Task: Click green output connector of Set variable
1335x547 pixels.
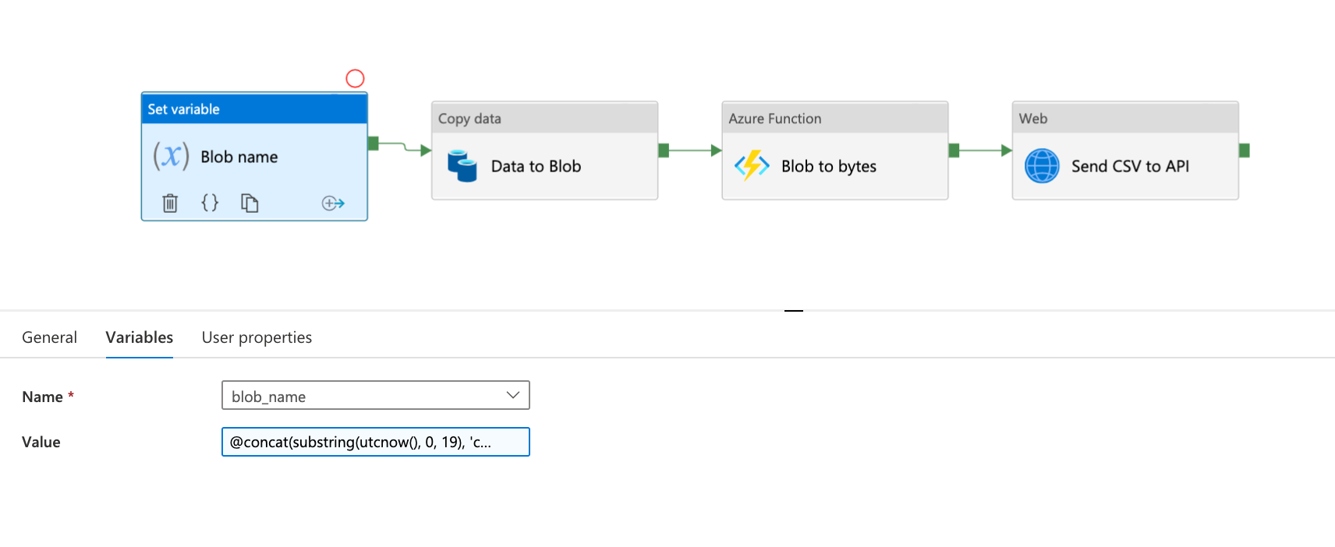Action: [373, 143]
